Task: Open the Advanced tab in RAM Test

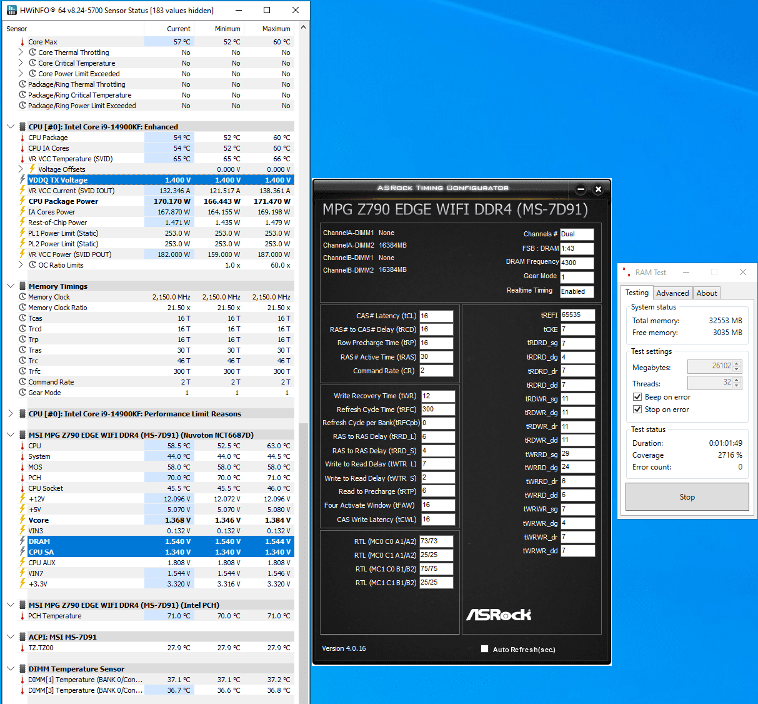Action: [x=672, y=293]
